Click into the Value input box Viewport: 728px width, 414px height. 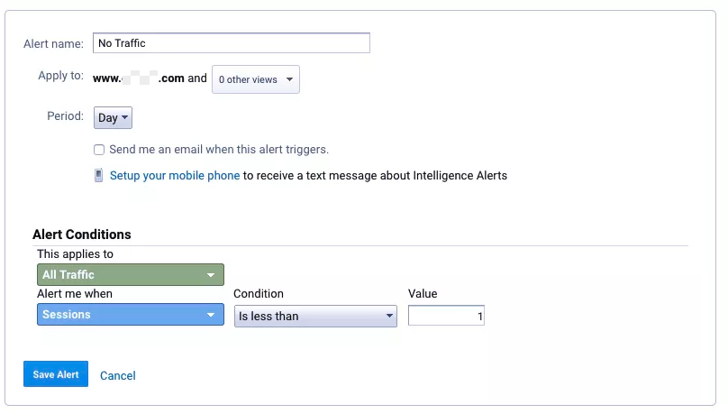tap(446, 316)
